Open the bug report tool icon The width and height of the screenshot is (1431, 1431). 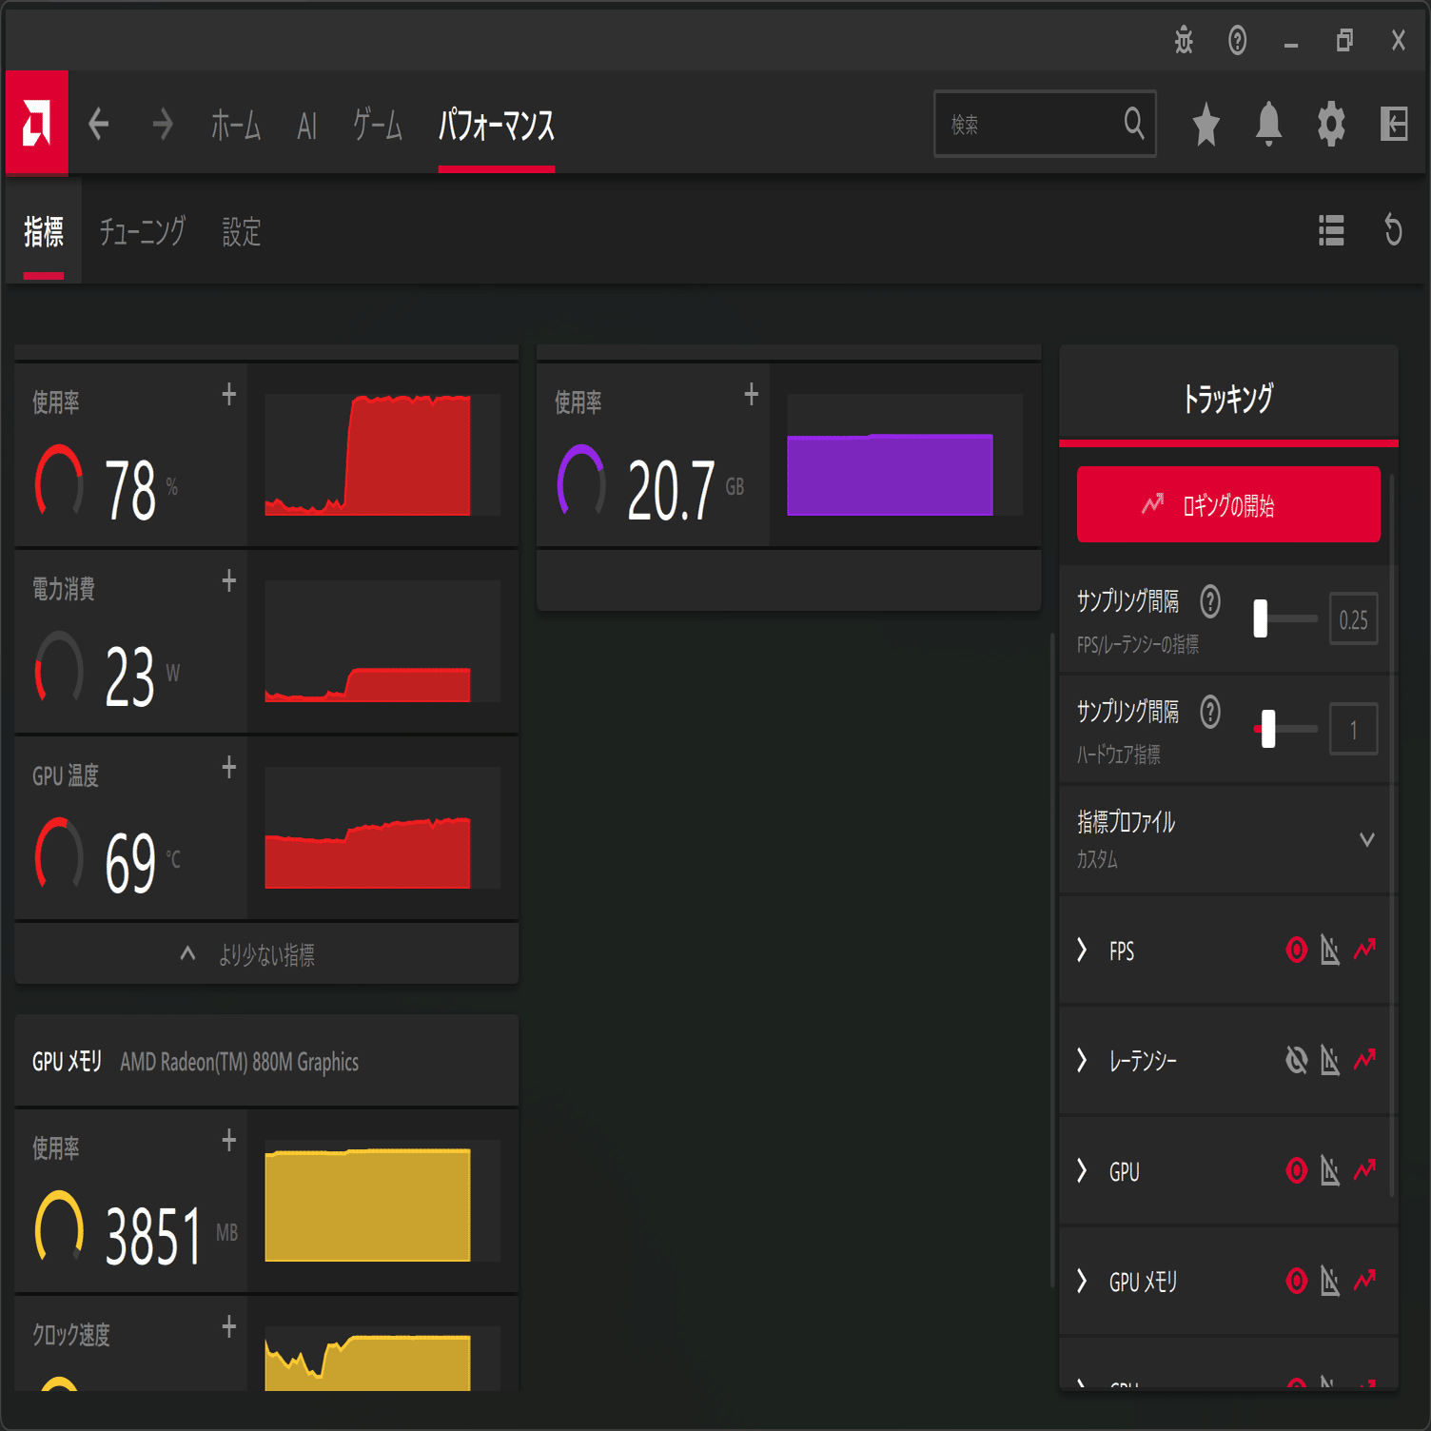point(1184,40)
